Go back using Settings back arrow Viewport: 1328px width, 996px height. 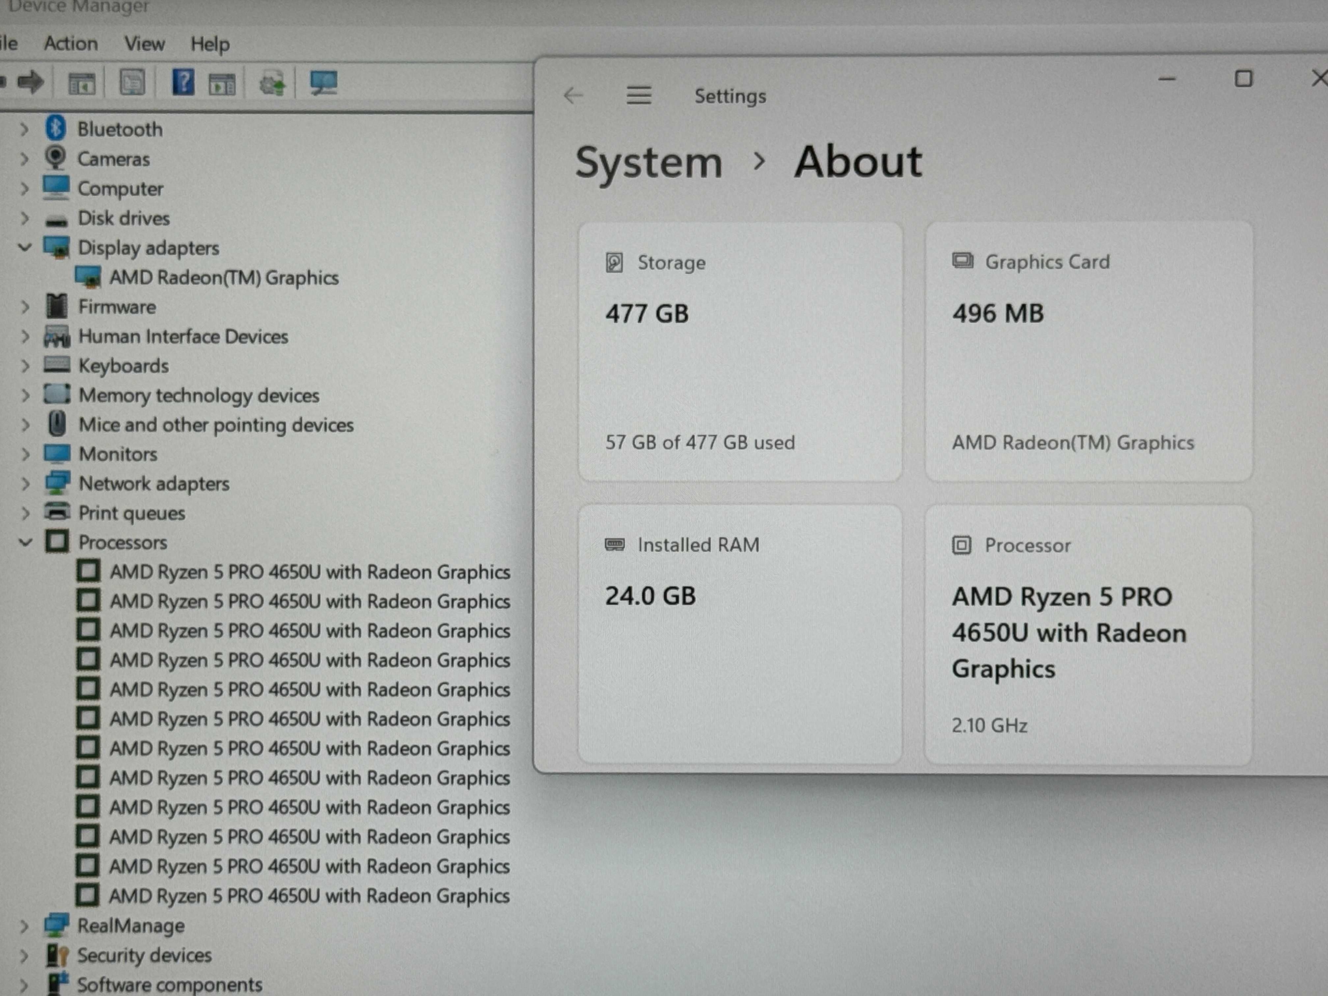573,95
